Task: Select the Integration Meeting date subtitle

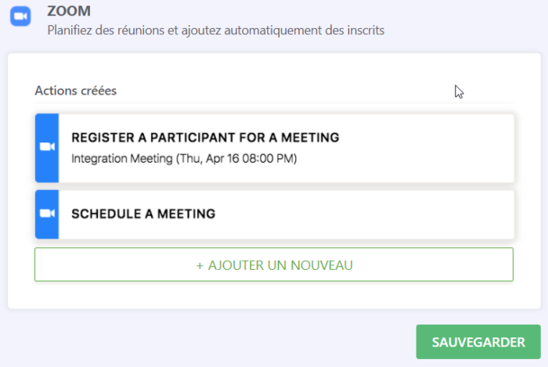Action: (x=184, y=159)
